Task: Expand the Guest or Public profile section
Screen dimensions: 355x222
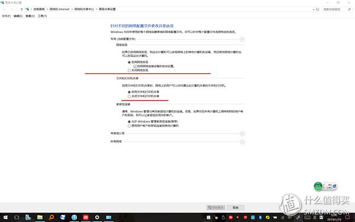Action: (x=242, y=134)
